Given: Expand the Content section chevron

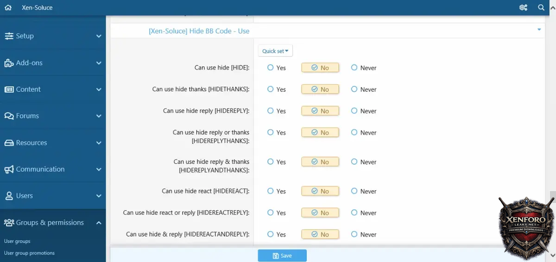Looking at the screenshot, I should pos(99,89).
